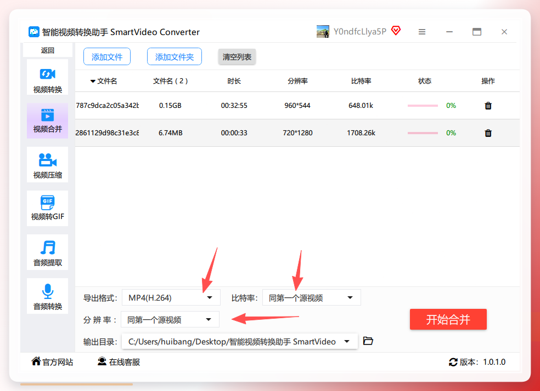Open the 官方网站 official website link
The image size is (540, 391).
52,362
